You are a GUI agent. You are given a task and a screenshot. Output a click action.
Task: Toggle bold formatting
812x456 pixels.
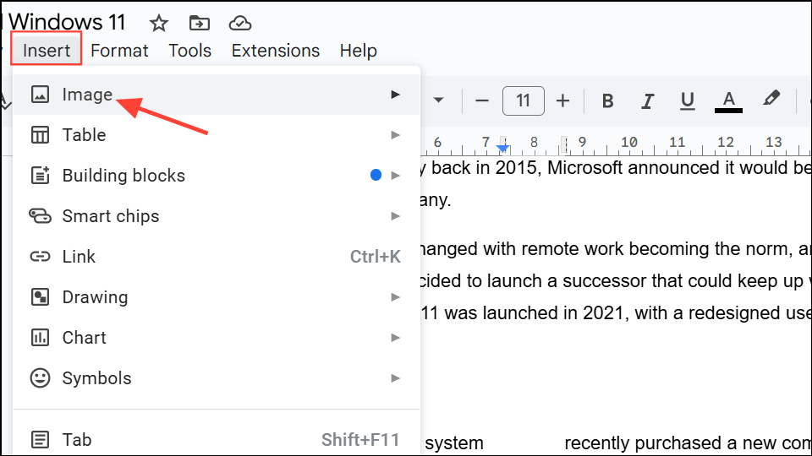(608, 100)
